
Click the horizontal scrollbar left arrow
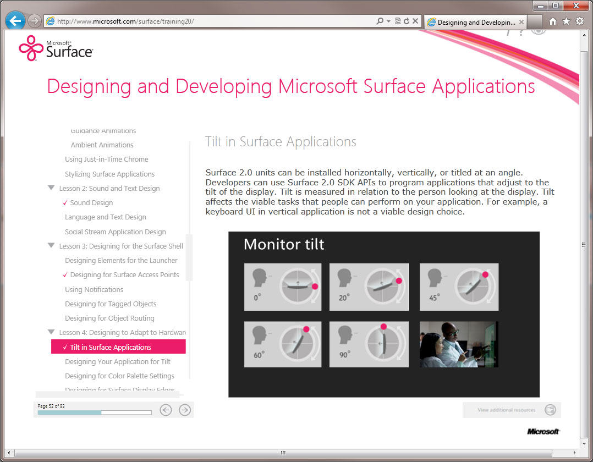coord(9,453)
